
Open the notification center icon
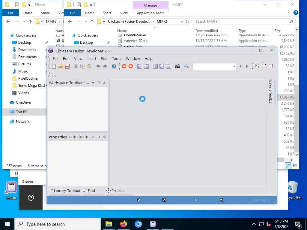[x=298, y=225]
